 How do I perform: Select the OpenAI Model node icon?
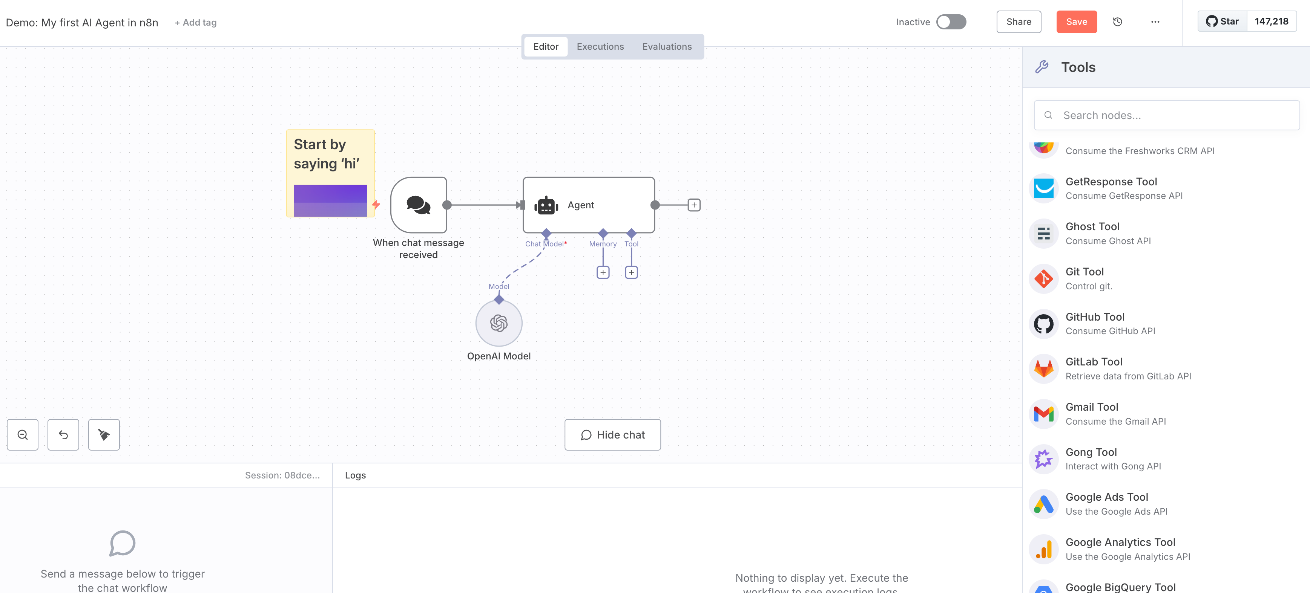point(499,323)
